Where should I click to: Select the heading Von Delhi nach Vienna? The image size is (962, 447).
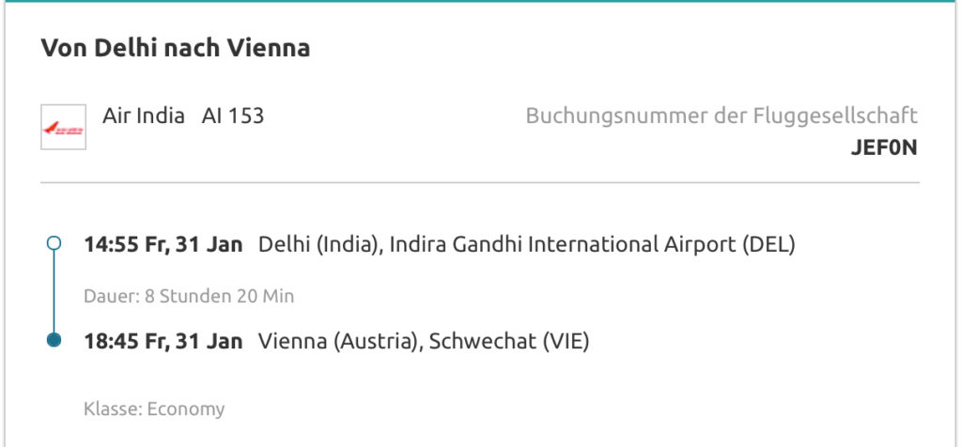pos(176,48)
